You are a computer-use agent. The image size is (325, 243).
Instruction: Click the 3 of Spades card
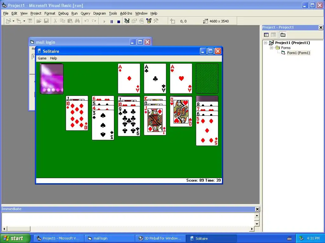103,125
